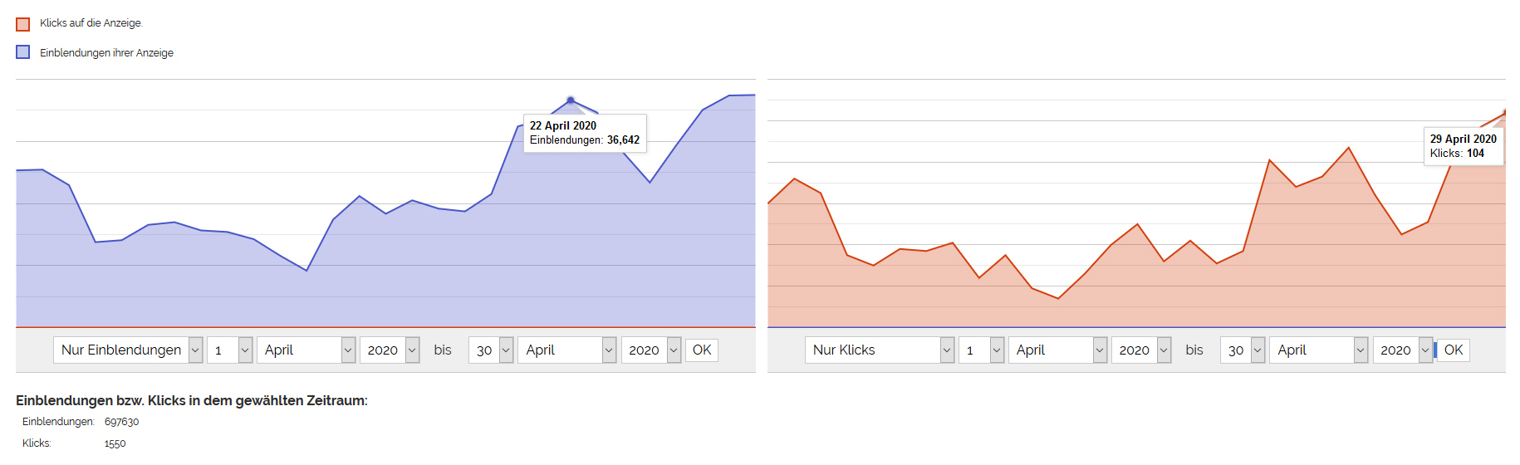Open the right chart end day dropdown
This screenshot has height=465, width=1520.
1243,350
